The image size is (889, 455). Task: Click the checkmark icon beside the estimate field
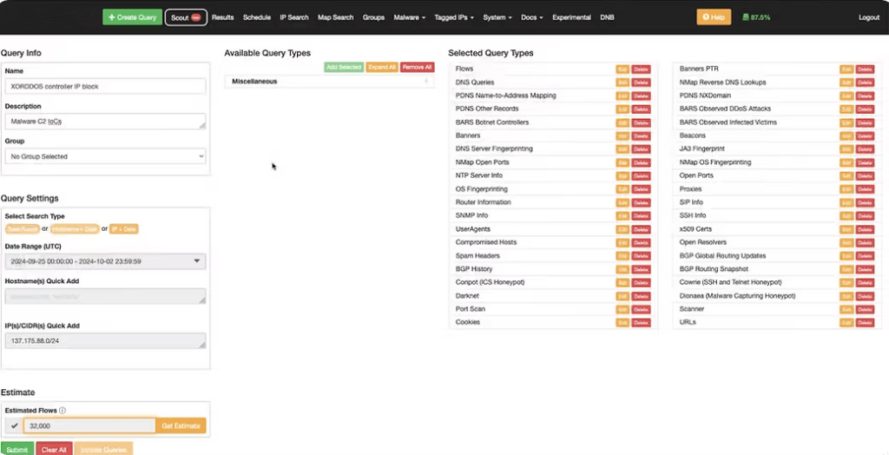(14, 426)
